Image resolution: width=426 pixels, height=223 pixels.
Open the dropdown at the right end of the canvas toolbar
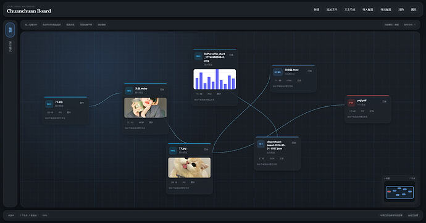coord(410,25)
